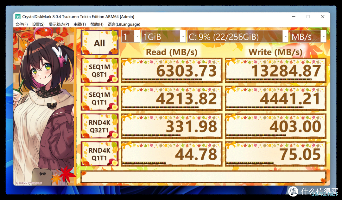342x200 pixels.
Task: Start the RND4K Q32T1 test
Action: coord(99,126)
